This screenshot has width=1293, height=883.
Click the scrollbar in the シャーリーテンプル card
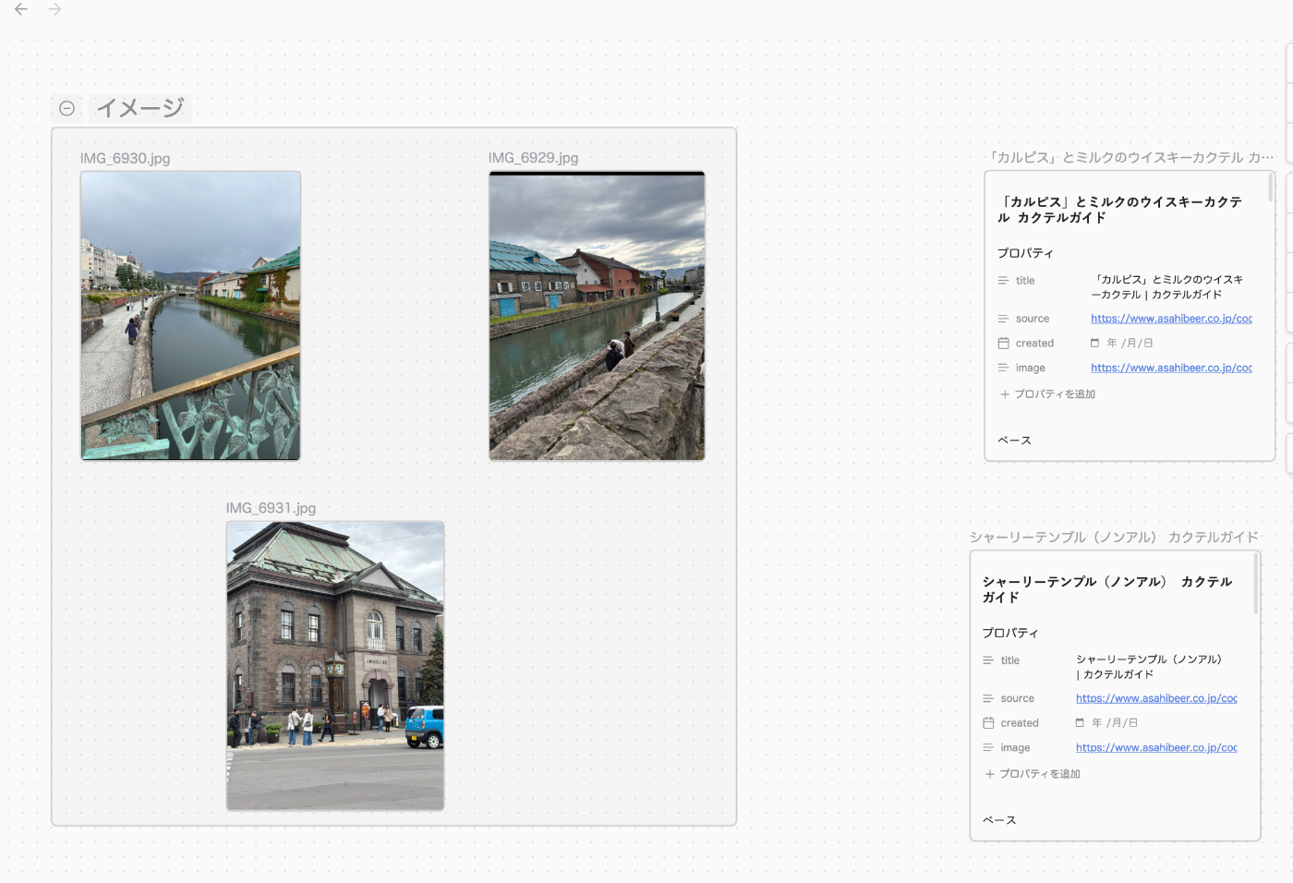(x=1255, y=584)
